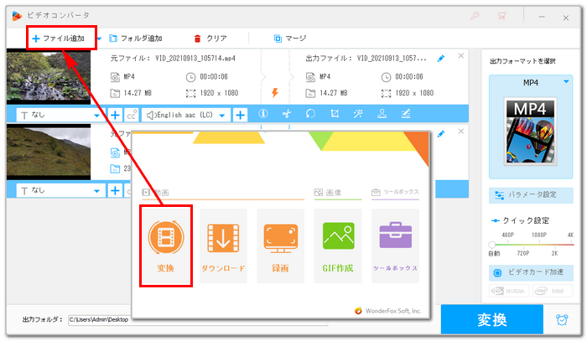Set quick setting slider to 4K
The height and width of the screenshot is (341, 587).
[570, 235]
